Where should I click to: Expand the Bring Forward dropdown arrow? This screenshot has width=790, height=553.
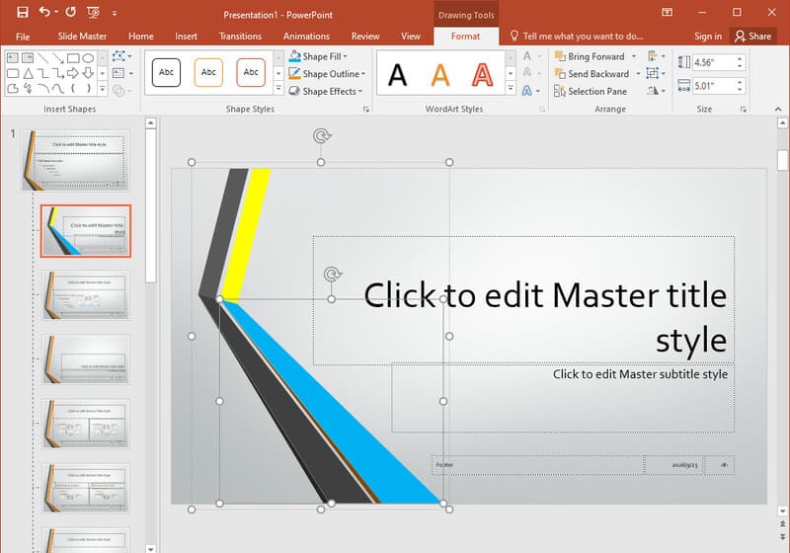(x=634, y=56)
